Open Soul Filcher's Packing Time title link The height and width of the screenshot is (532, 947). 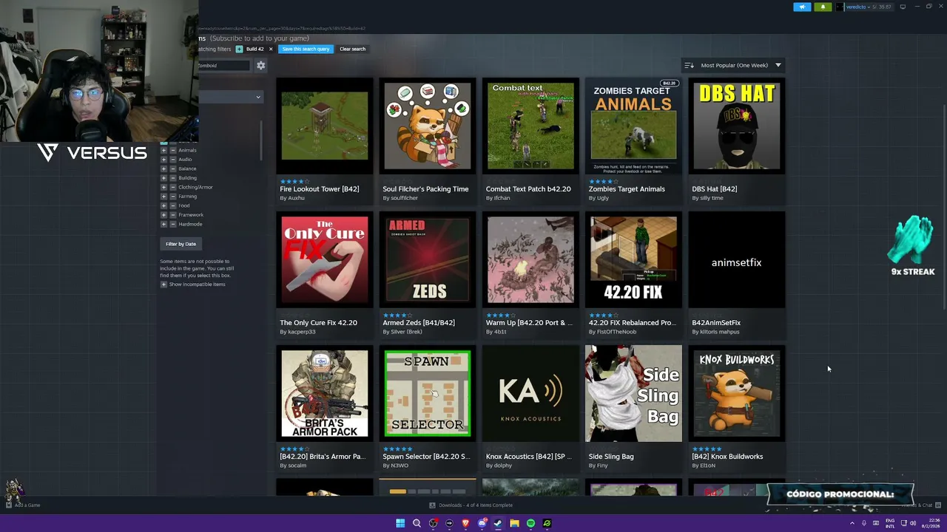pos(425,189)
